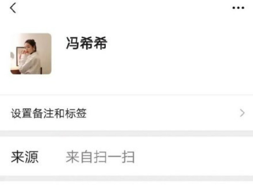253x188 pixels.
Task: Tap the contact name 冯希希
Action: pos(86,43)
